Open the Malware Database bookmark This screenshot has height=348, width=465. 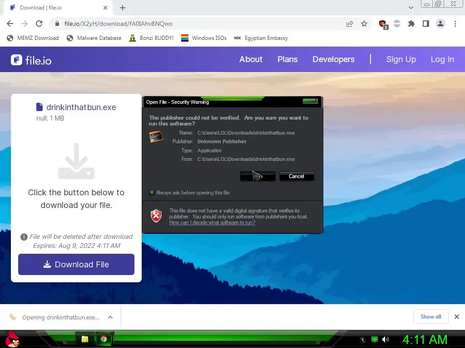click(x=94, y=38)
